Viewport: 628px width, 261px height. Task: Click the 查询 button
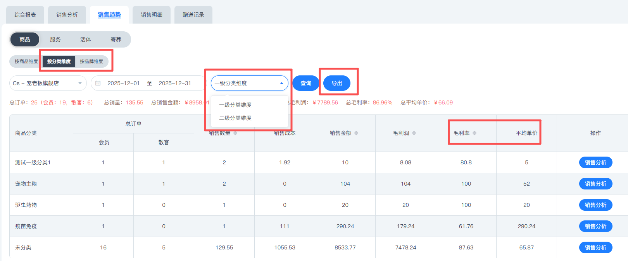tap(305, 83)
